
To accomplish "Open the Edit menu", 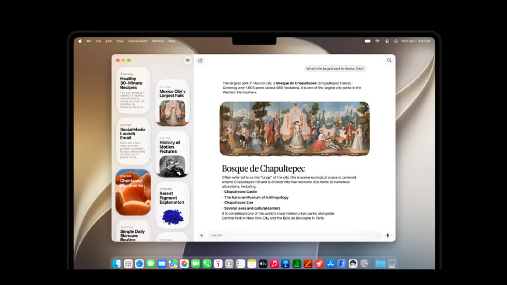I will click(109, 41).
